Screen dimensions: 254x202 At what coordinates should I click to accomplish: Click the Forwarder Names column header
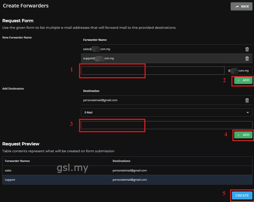coord(17,161)
